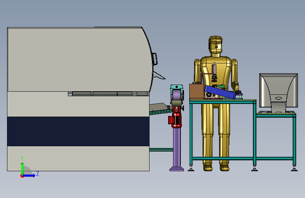Screen dimensions: 305x198
Task: Select the dark navy band on the machine enclosure
Action: (x=78, y=131)
